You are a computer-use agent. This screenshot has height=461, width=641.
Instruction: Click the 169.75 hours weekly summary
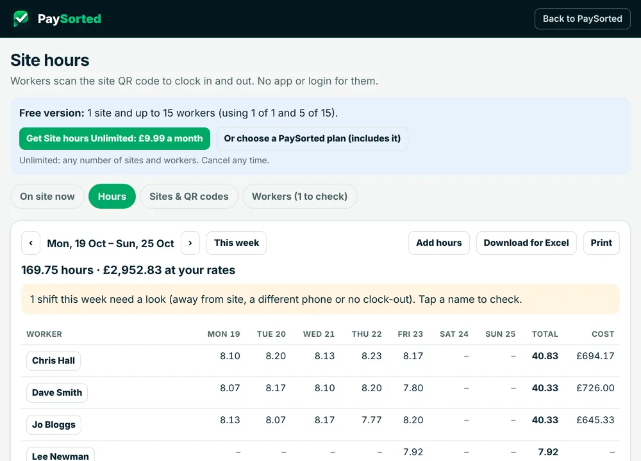[128, 270]
